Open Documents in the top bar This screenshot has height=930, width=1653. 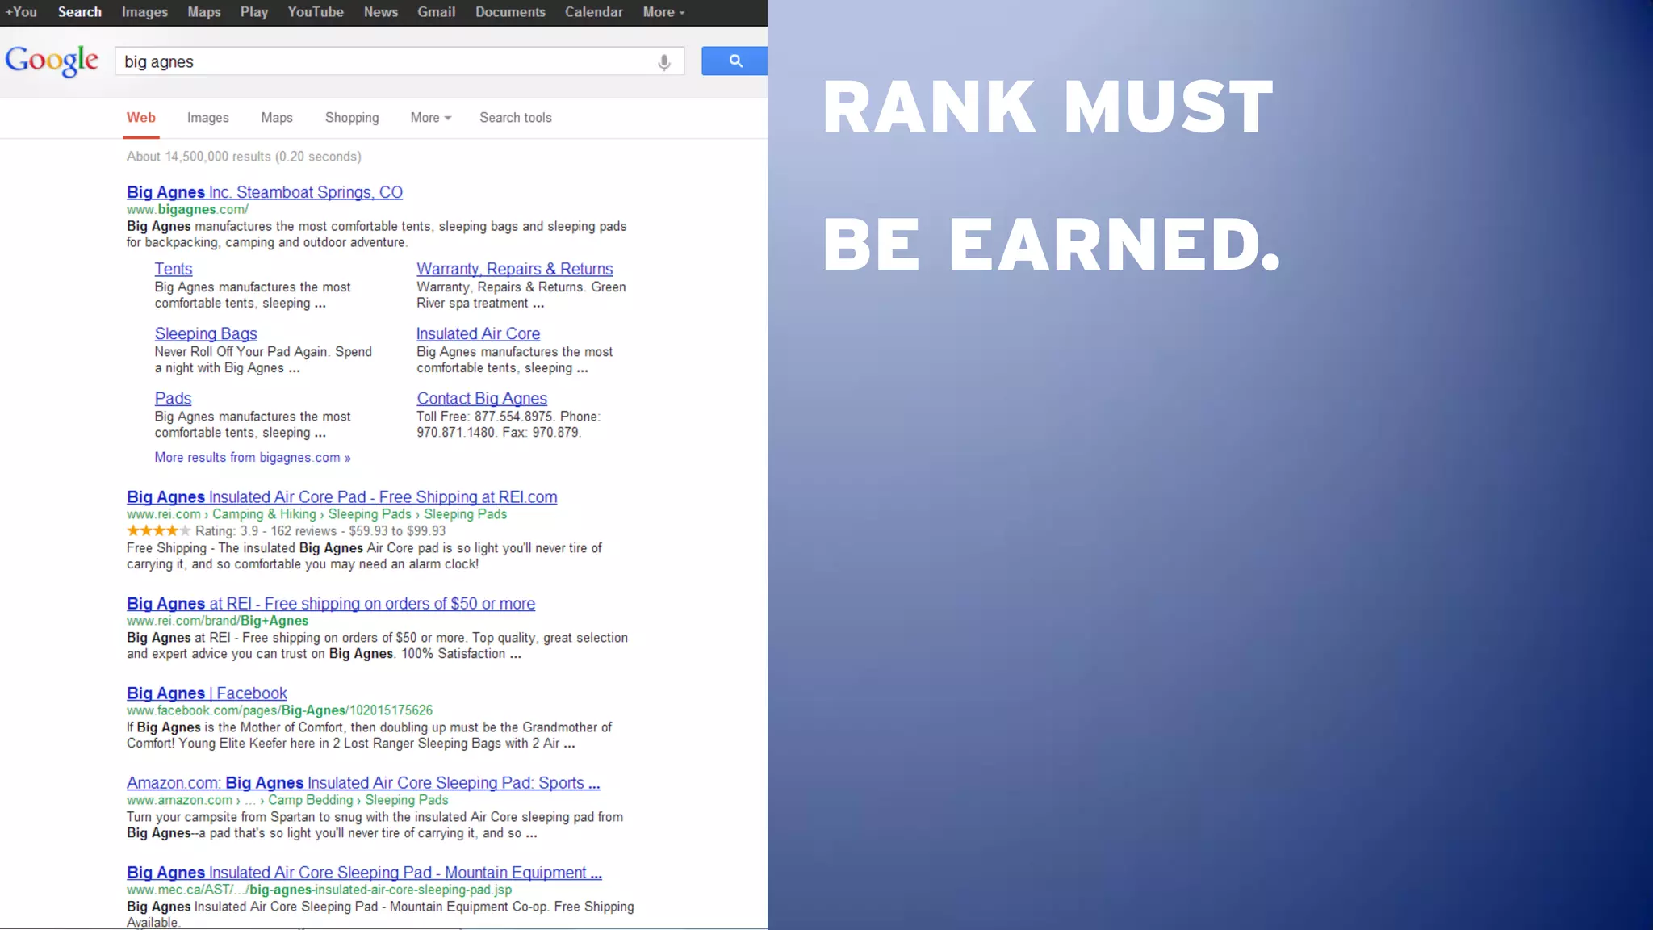coord(510,12)
